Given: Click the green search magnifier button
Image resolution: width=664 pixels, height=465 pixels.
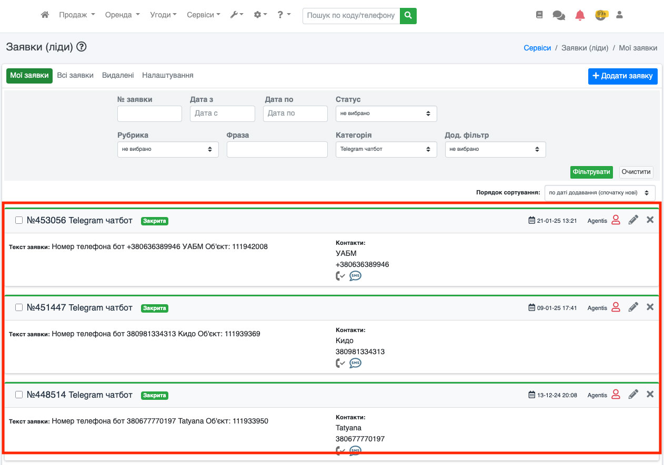Looking at the screenshot, I should [x=408, y=16].
